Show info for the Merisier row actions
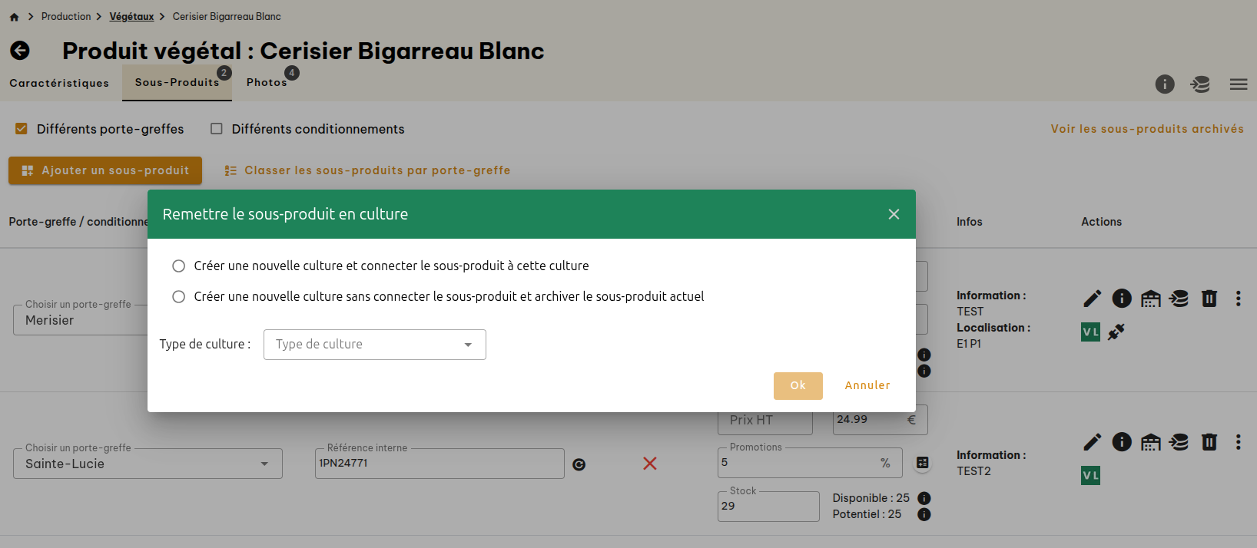Screen dimensions: 1257x548 1122,298
